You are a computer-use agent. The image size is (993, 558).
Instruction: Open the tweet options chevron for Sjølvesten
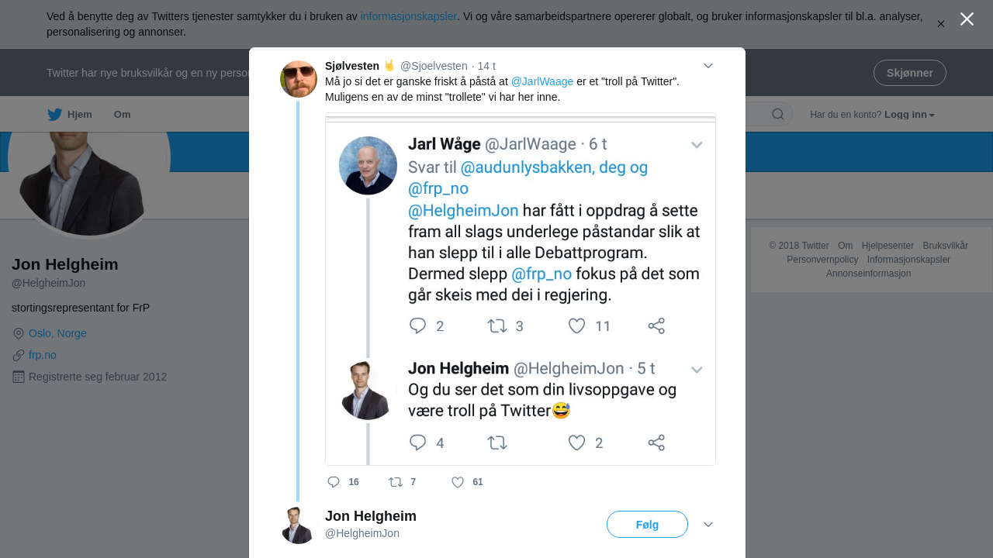tap(708, 66)
